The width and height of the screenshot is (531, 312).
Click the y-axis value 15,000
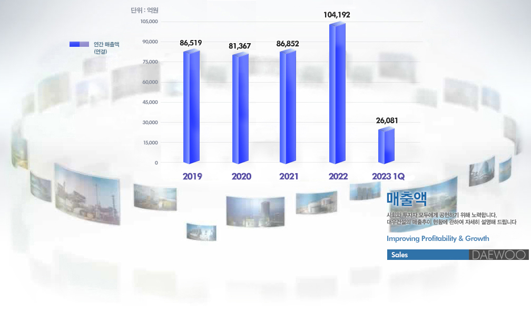click(150, 143)
